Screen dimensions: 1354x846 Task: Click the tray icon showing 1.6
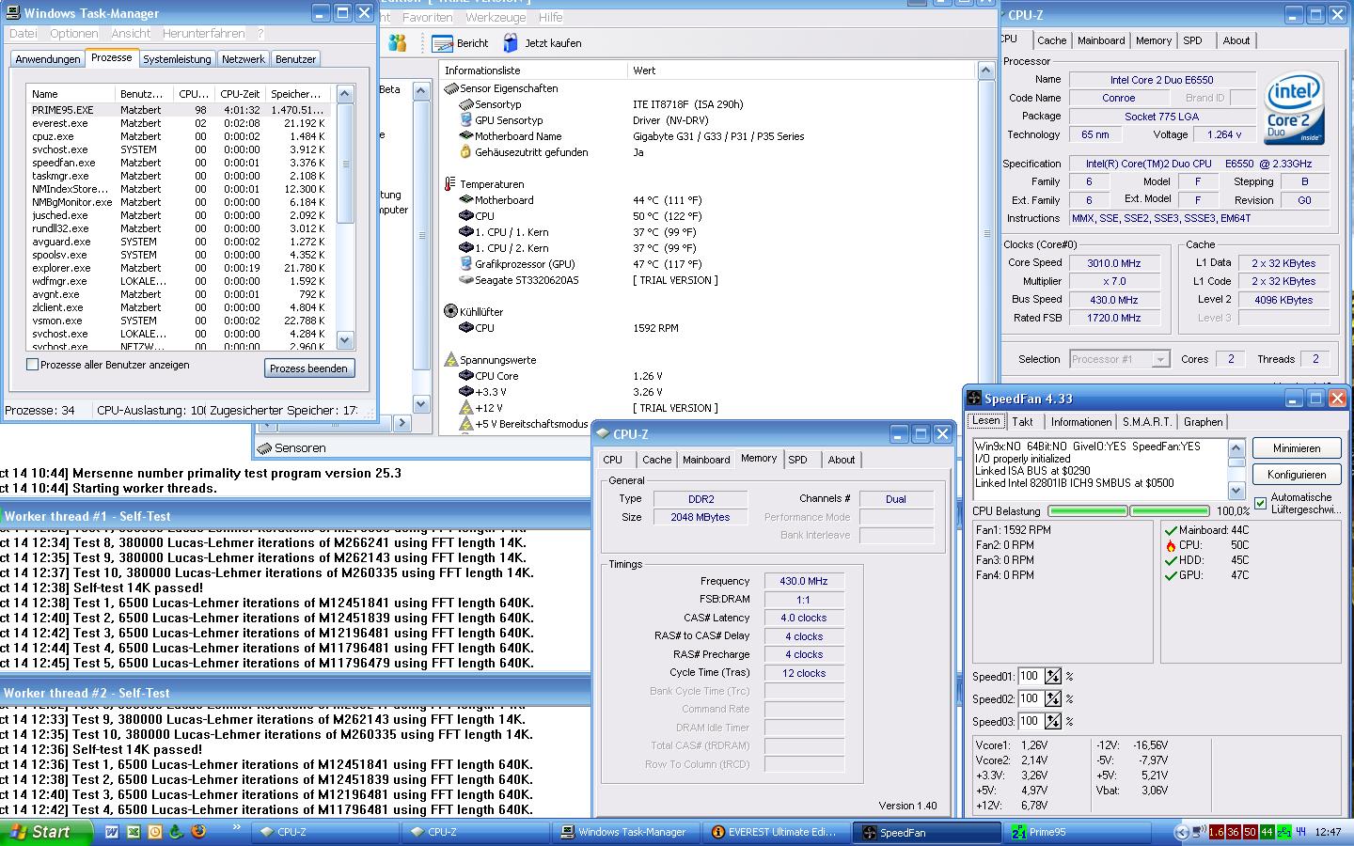pyautogui.click(x=1217, y=832)
